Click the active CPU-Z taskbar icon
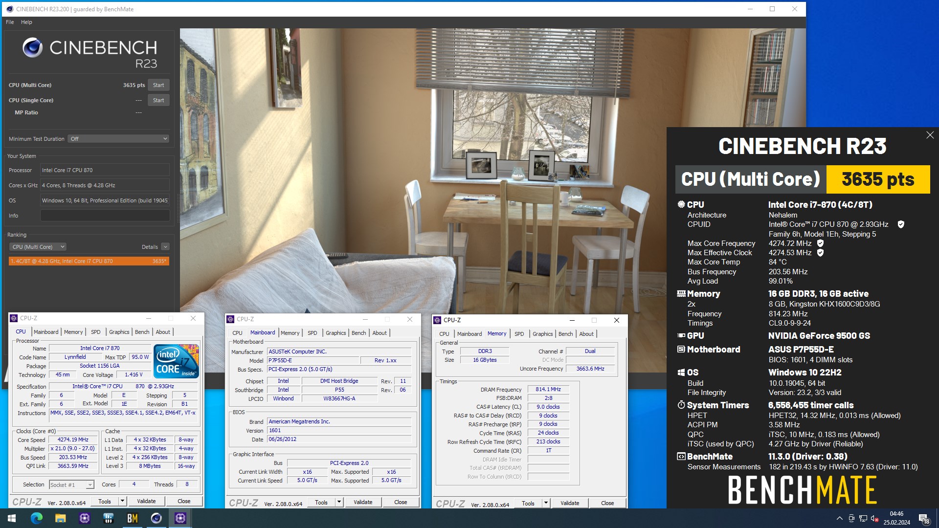This screenshot has height=528, width=939. pos(180,518)
